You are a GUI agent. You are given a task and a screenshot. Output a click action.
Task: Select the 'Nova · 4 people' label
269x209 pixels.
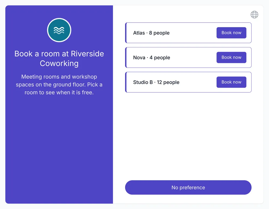152,58
